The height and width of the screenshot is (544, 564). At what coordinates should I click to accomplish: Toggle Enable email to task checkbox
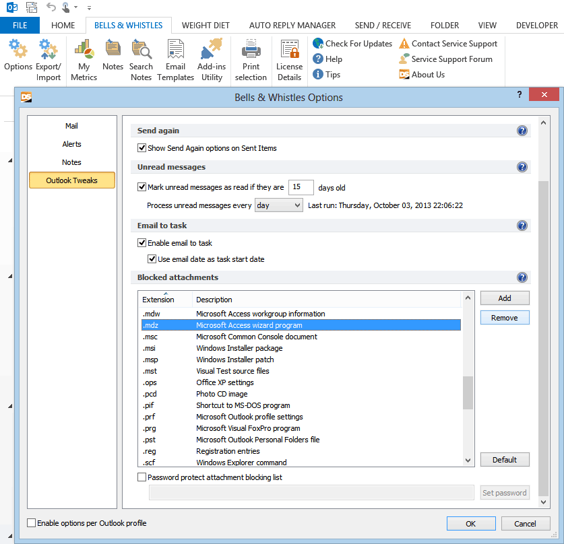point(142,242)
